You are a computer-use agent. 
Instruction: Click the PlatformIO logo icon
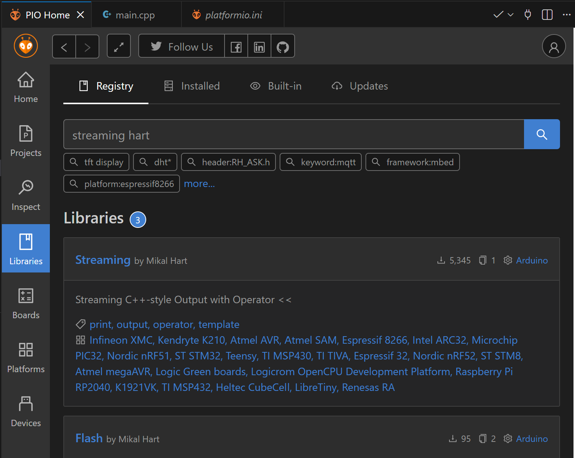26,46
